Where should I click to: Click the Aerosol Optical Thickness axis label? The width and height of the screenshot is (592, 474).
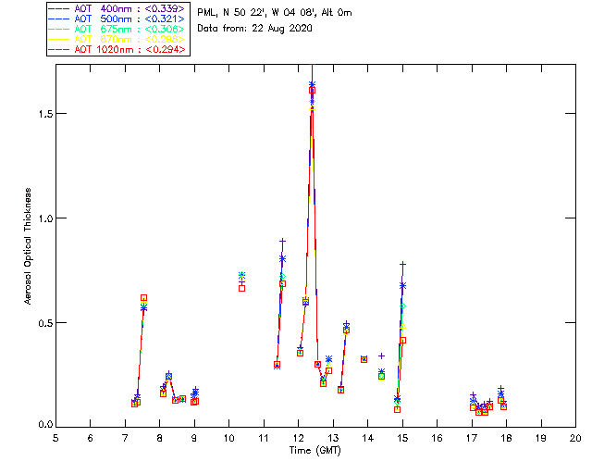point(28,246)
